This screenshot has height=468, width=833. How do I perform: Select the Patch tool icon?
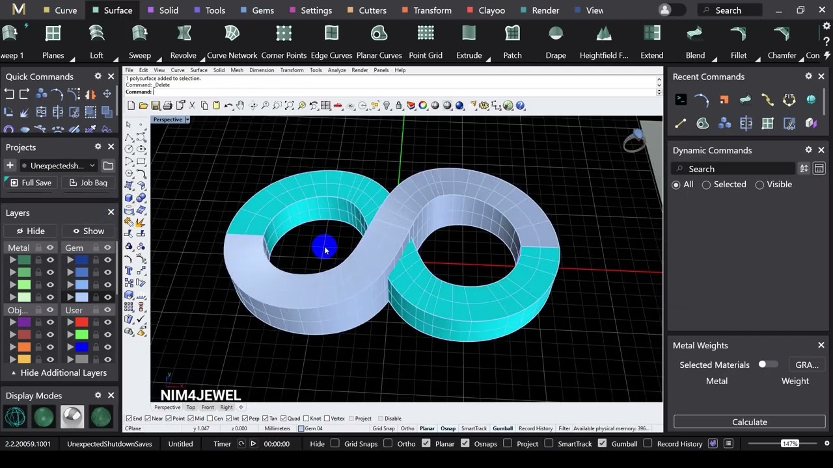(x=513, y=34)
